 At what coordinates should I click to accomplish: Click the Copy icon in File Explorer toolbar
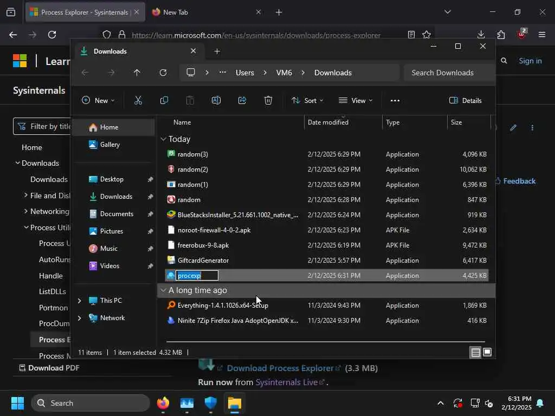click(164, 100)
